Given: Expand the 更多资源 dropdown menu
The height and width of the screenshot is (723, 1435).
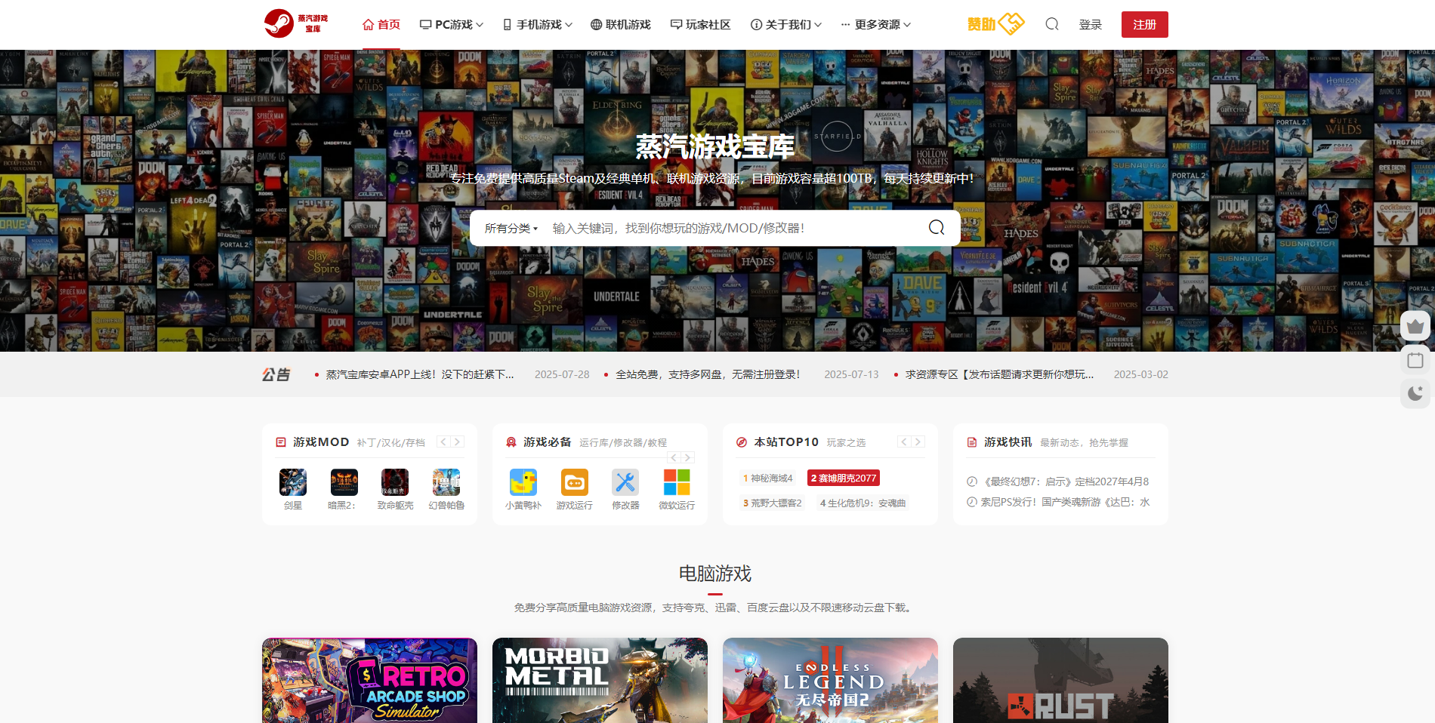Looking at the screenshot, I should point(876,24).
